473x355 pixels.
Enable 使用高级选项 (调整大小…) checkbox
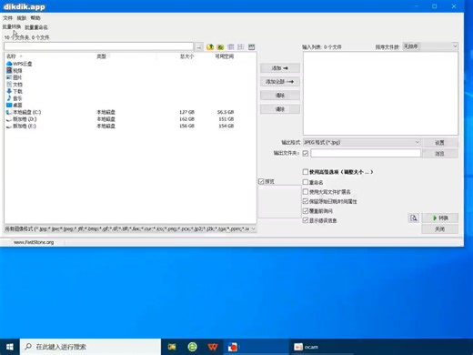tap(306, 172)
